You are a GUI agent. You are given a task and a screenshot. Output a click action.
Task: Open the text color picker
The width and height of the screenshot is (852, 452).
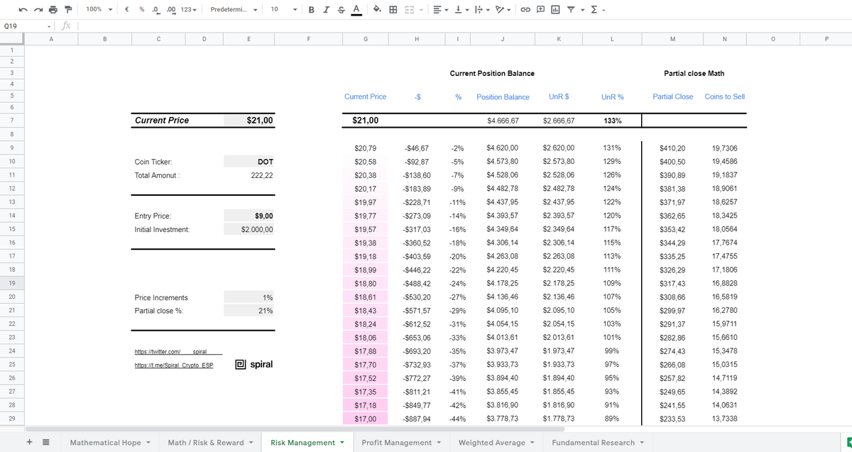click(356, 9)
